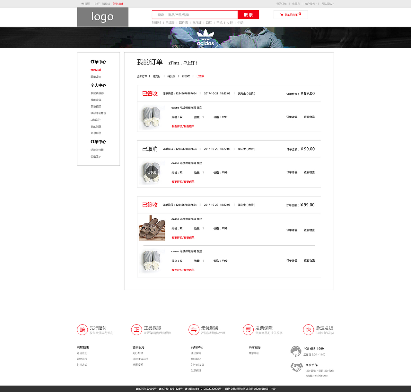This screenshot has height=392, width=411.
Task: Click the shopping cart icon
Action: [282, 15]
